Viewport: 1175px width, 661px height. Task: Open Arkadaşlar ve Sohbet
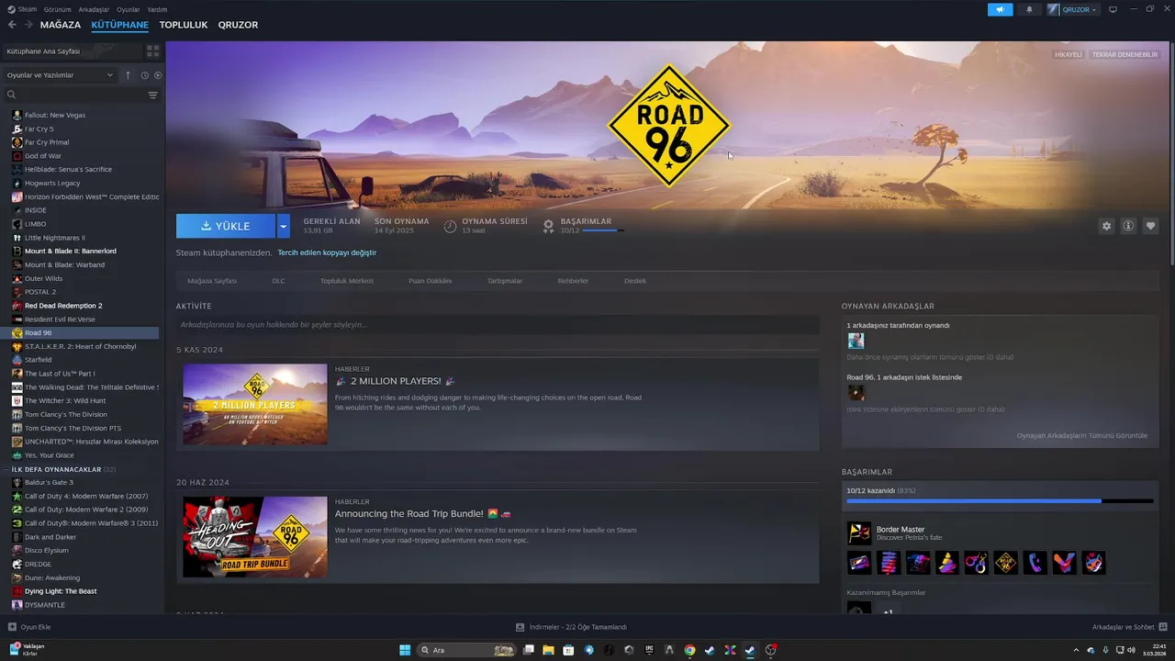1129,627
